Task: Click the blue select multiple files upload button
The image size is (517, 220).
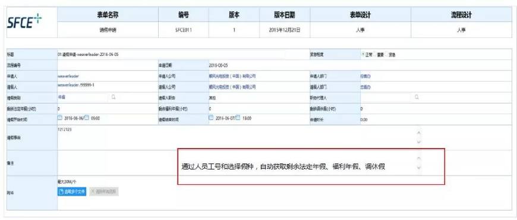Action: click(x=72, y=191)
